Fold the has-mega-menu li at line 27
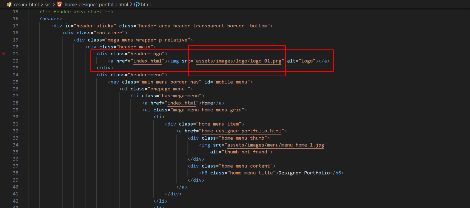This screenshot has width=470, height=208. click(24, 96)
